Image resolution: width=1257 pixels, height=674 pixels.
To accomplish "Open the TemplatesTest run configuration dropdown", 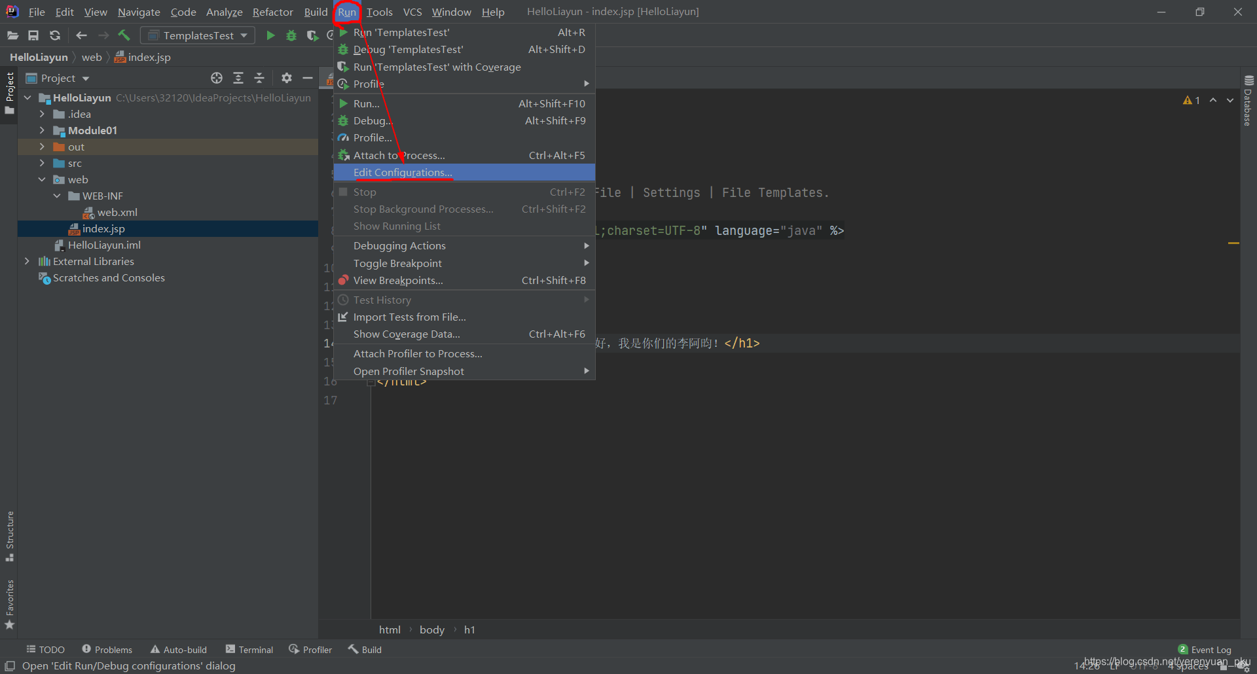I will click(198, 35).
